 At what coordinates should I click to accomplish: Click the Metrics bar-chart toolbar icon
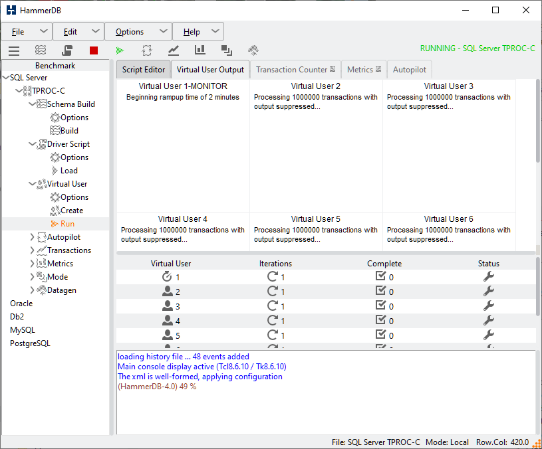pos(200,50)
